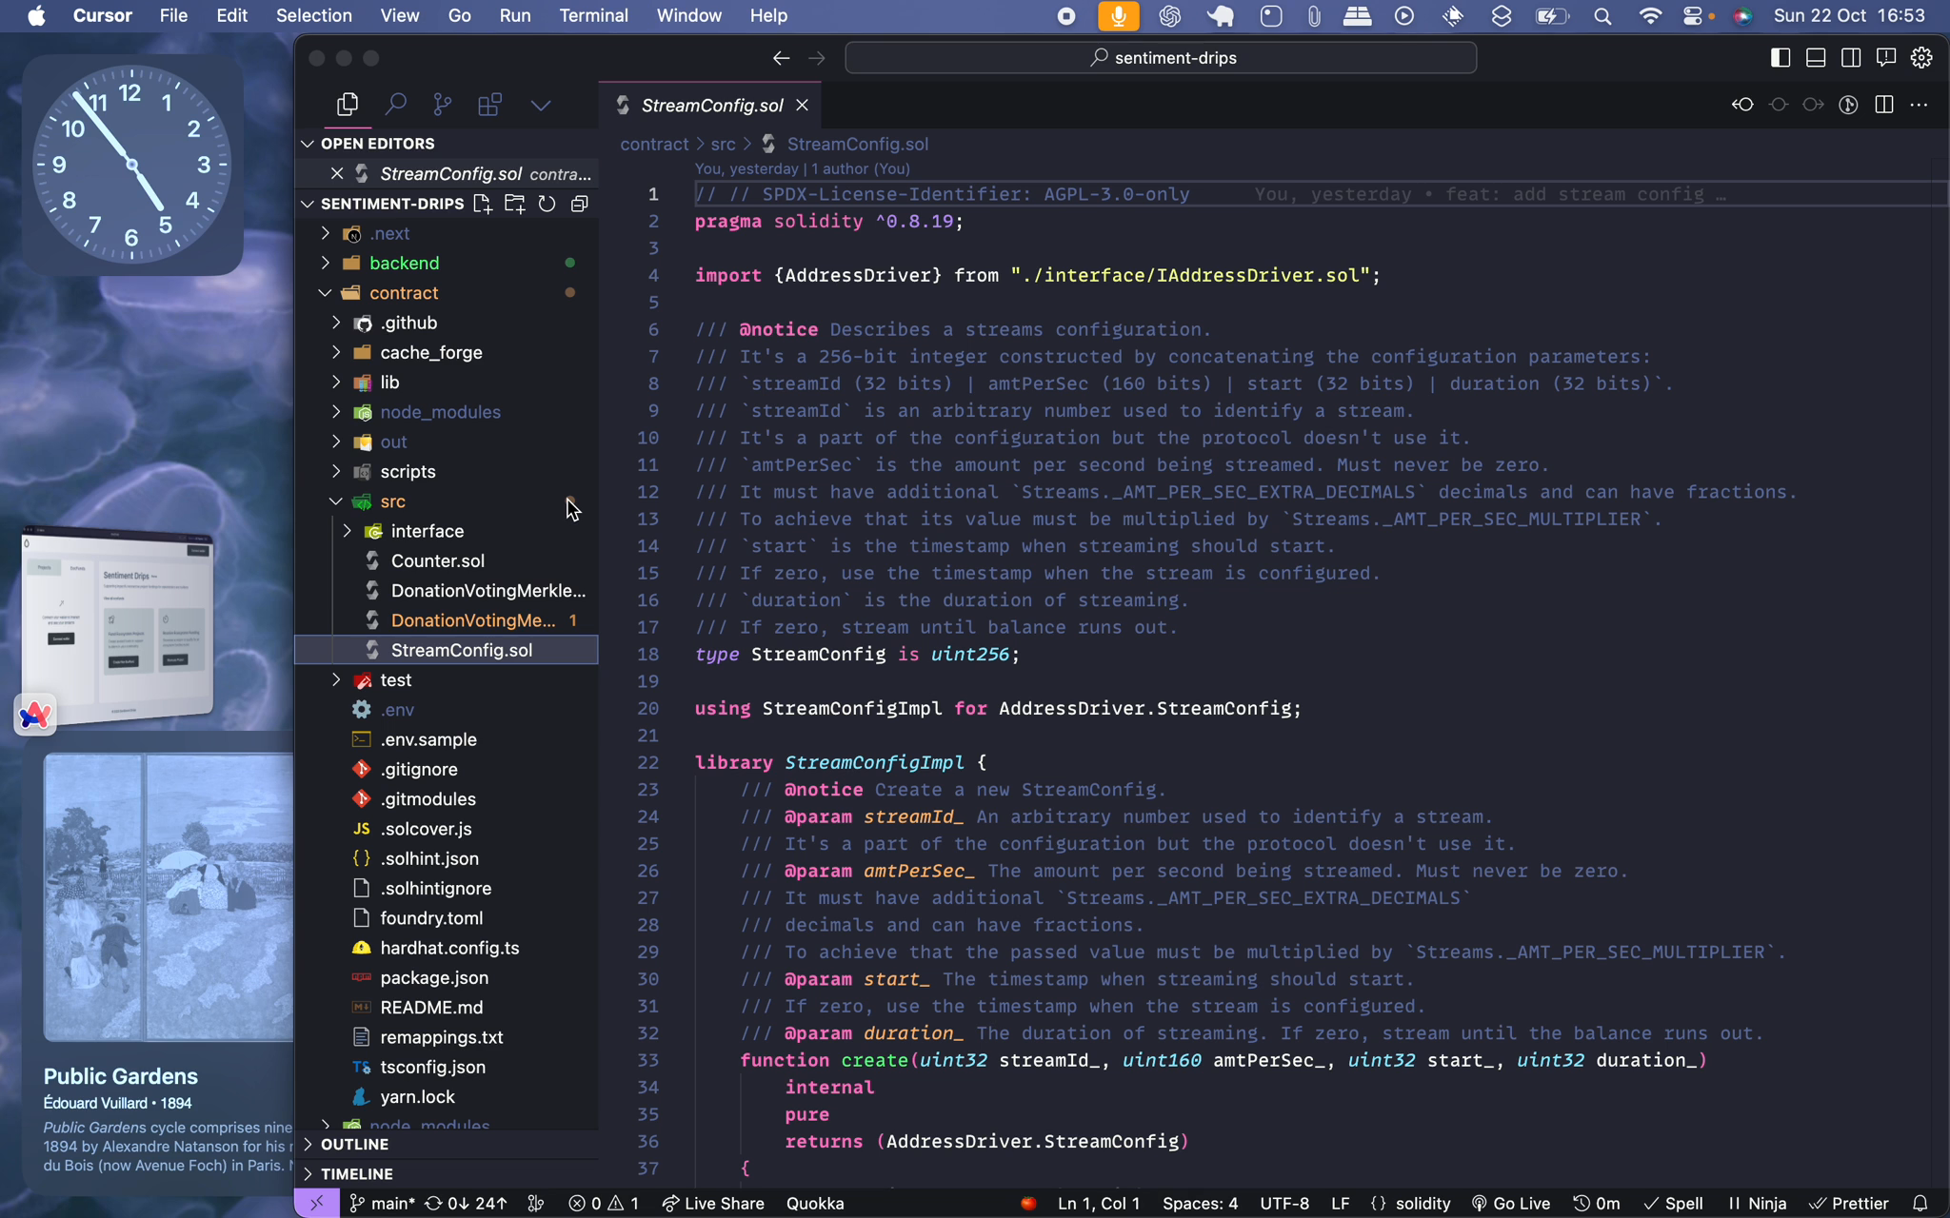Image resolution: width=1950 pixels, height=1218 pixels.
Task: Close the StreamConfig.sol editor tab
Action: tap(802, 105)
